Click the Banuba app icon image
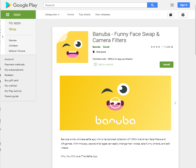 point(72,47)
